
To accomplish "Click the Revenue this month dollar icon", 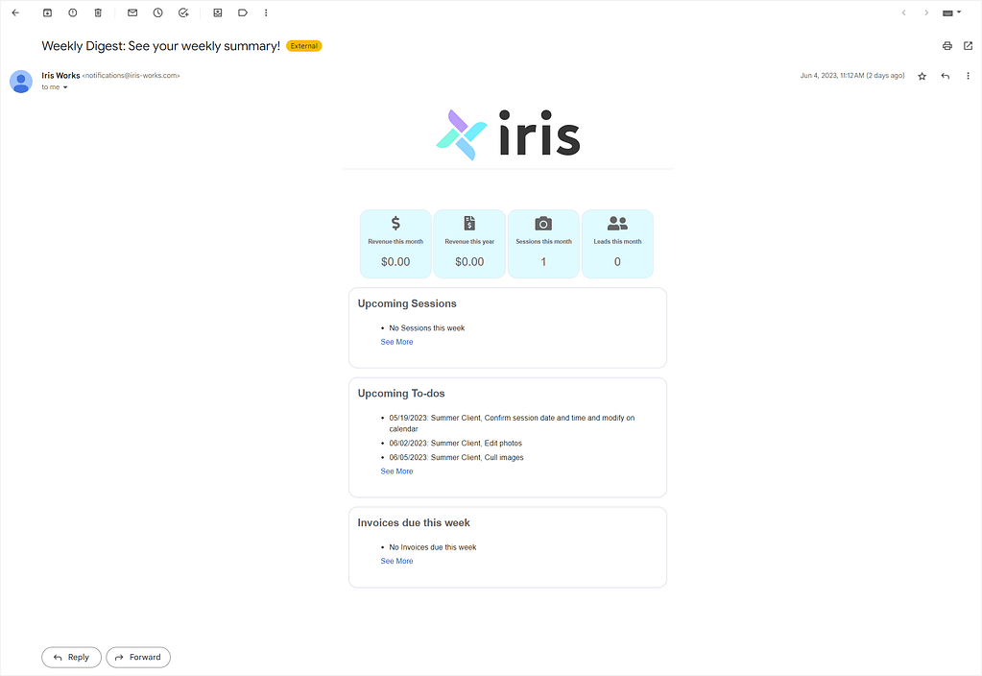I will 395,223.
